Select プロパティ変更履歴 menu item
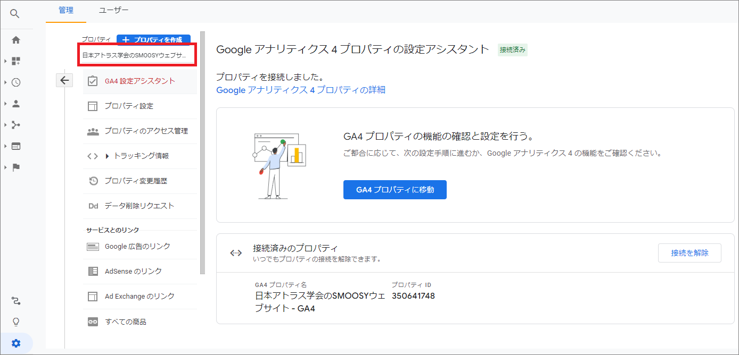The height and width of the screenshot is (355, 739). point(140,181)
